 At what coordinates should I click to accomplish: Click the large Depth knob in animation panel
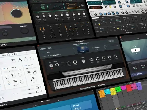pyautogui.click(x=16, y=84)
